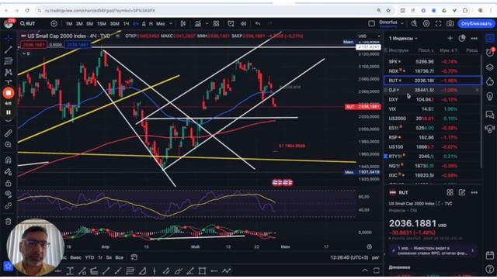Start bar replay with the rewind icon

click(243, 23)
